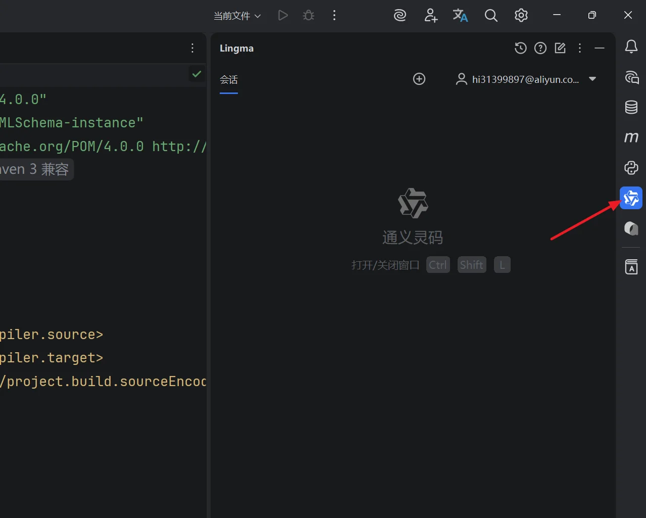Open Lingma panel more options menu
Image resolution: width=646 pixels, height=518 pixels.
580,48
